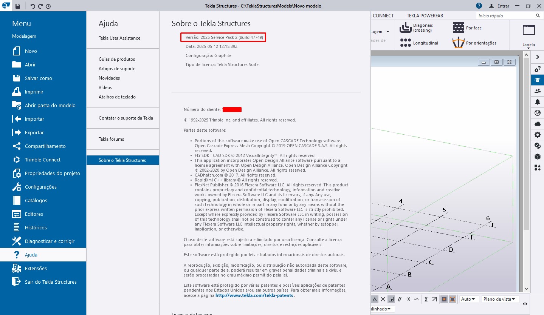Open Artigos de suporte link
This screenshot has height=315, width=544.
point(117,69)
